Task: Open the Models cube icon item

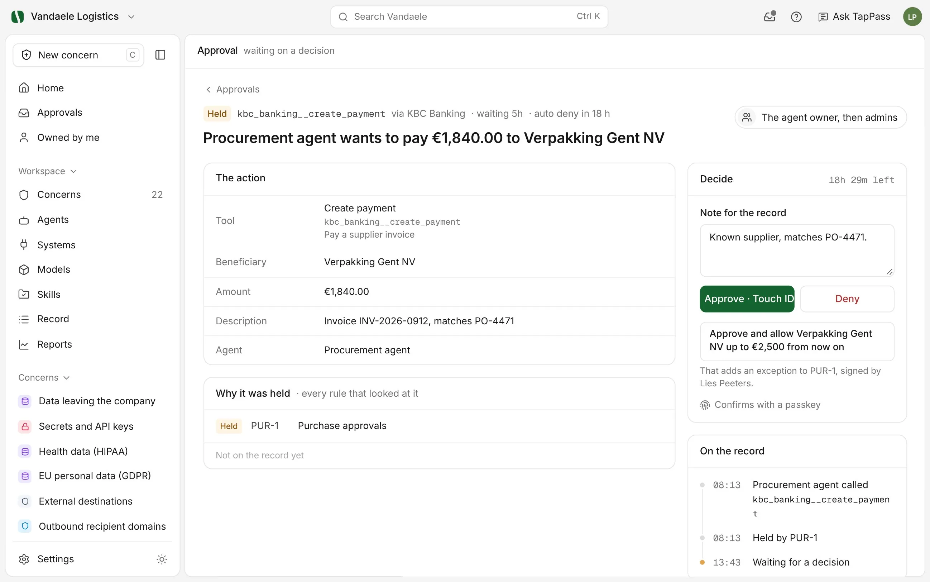Action: point(92,269)
